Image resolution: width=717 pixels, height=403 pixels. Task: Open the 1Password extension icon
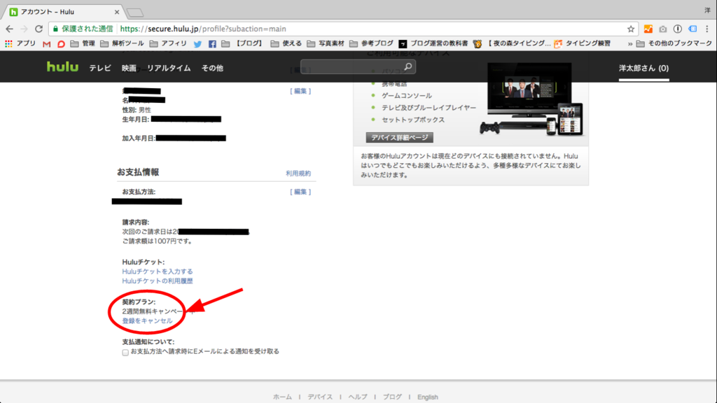(x=678, y=30)
